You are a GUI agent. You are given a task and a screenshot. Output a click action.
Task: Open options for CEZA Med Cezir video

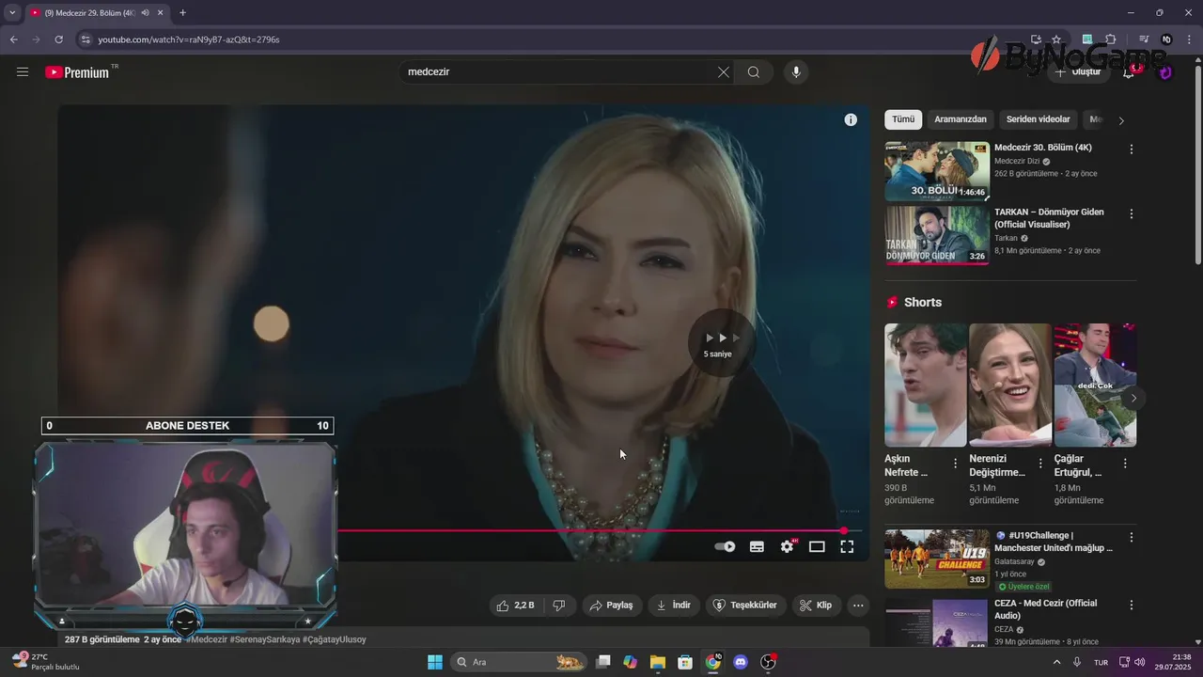pos(1132,605)
